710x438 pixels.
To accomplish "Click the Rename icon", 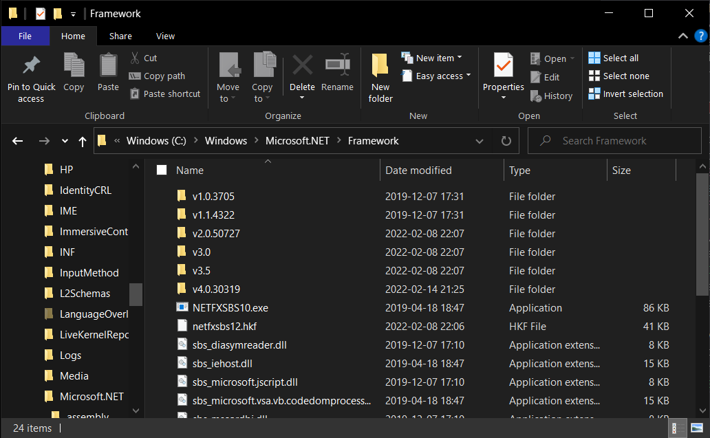I will pos(338,65).
